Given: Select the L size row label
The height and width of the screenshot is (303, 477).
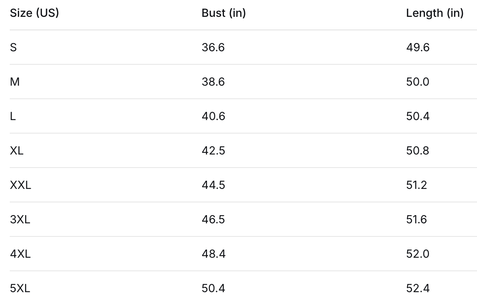Looking at the screenshot, I should [13, 116].
